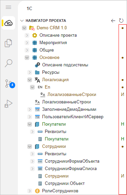Click the 1C panel title
Screen dimensions: 127x195
click(x=29, y=8)
